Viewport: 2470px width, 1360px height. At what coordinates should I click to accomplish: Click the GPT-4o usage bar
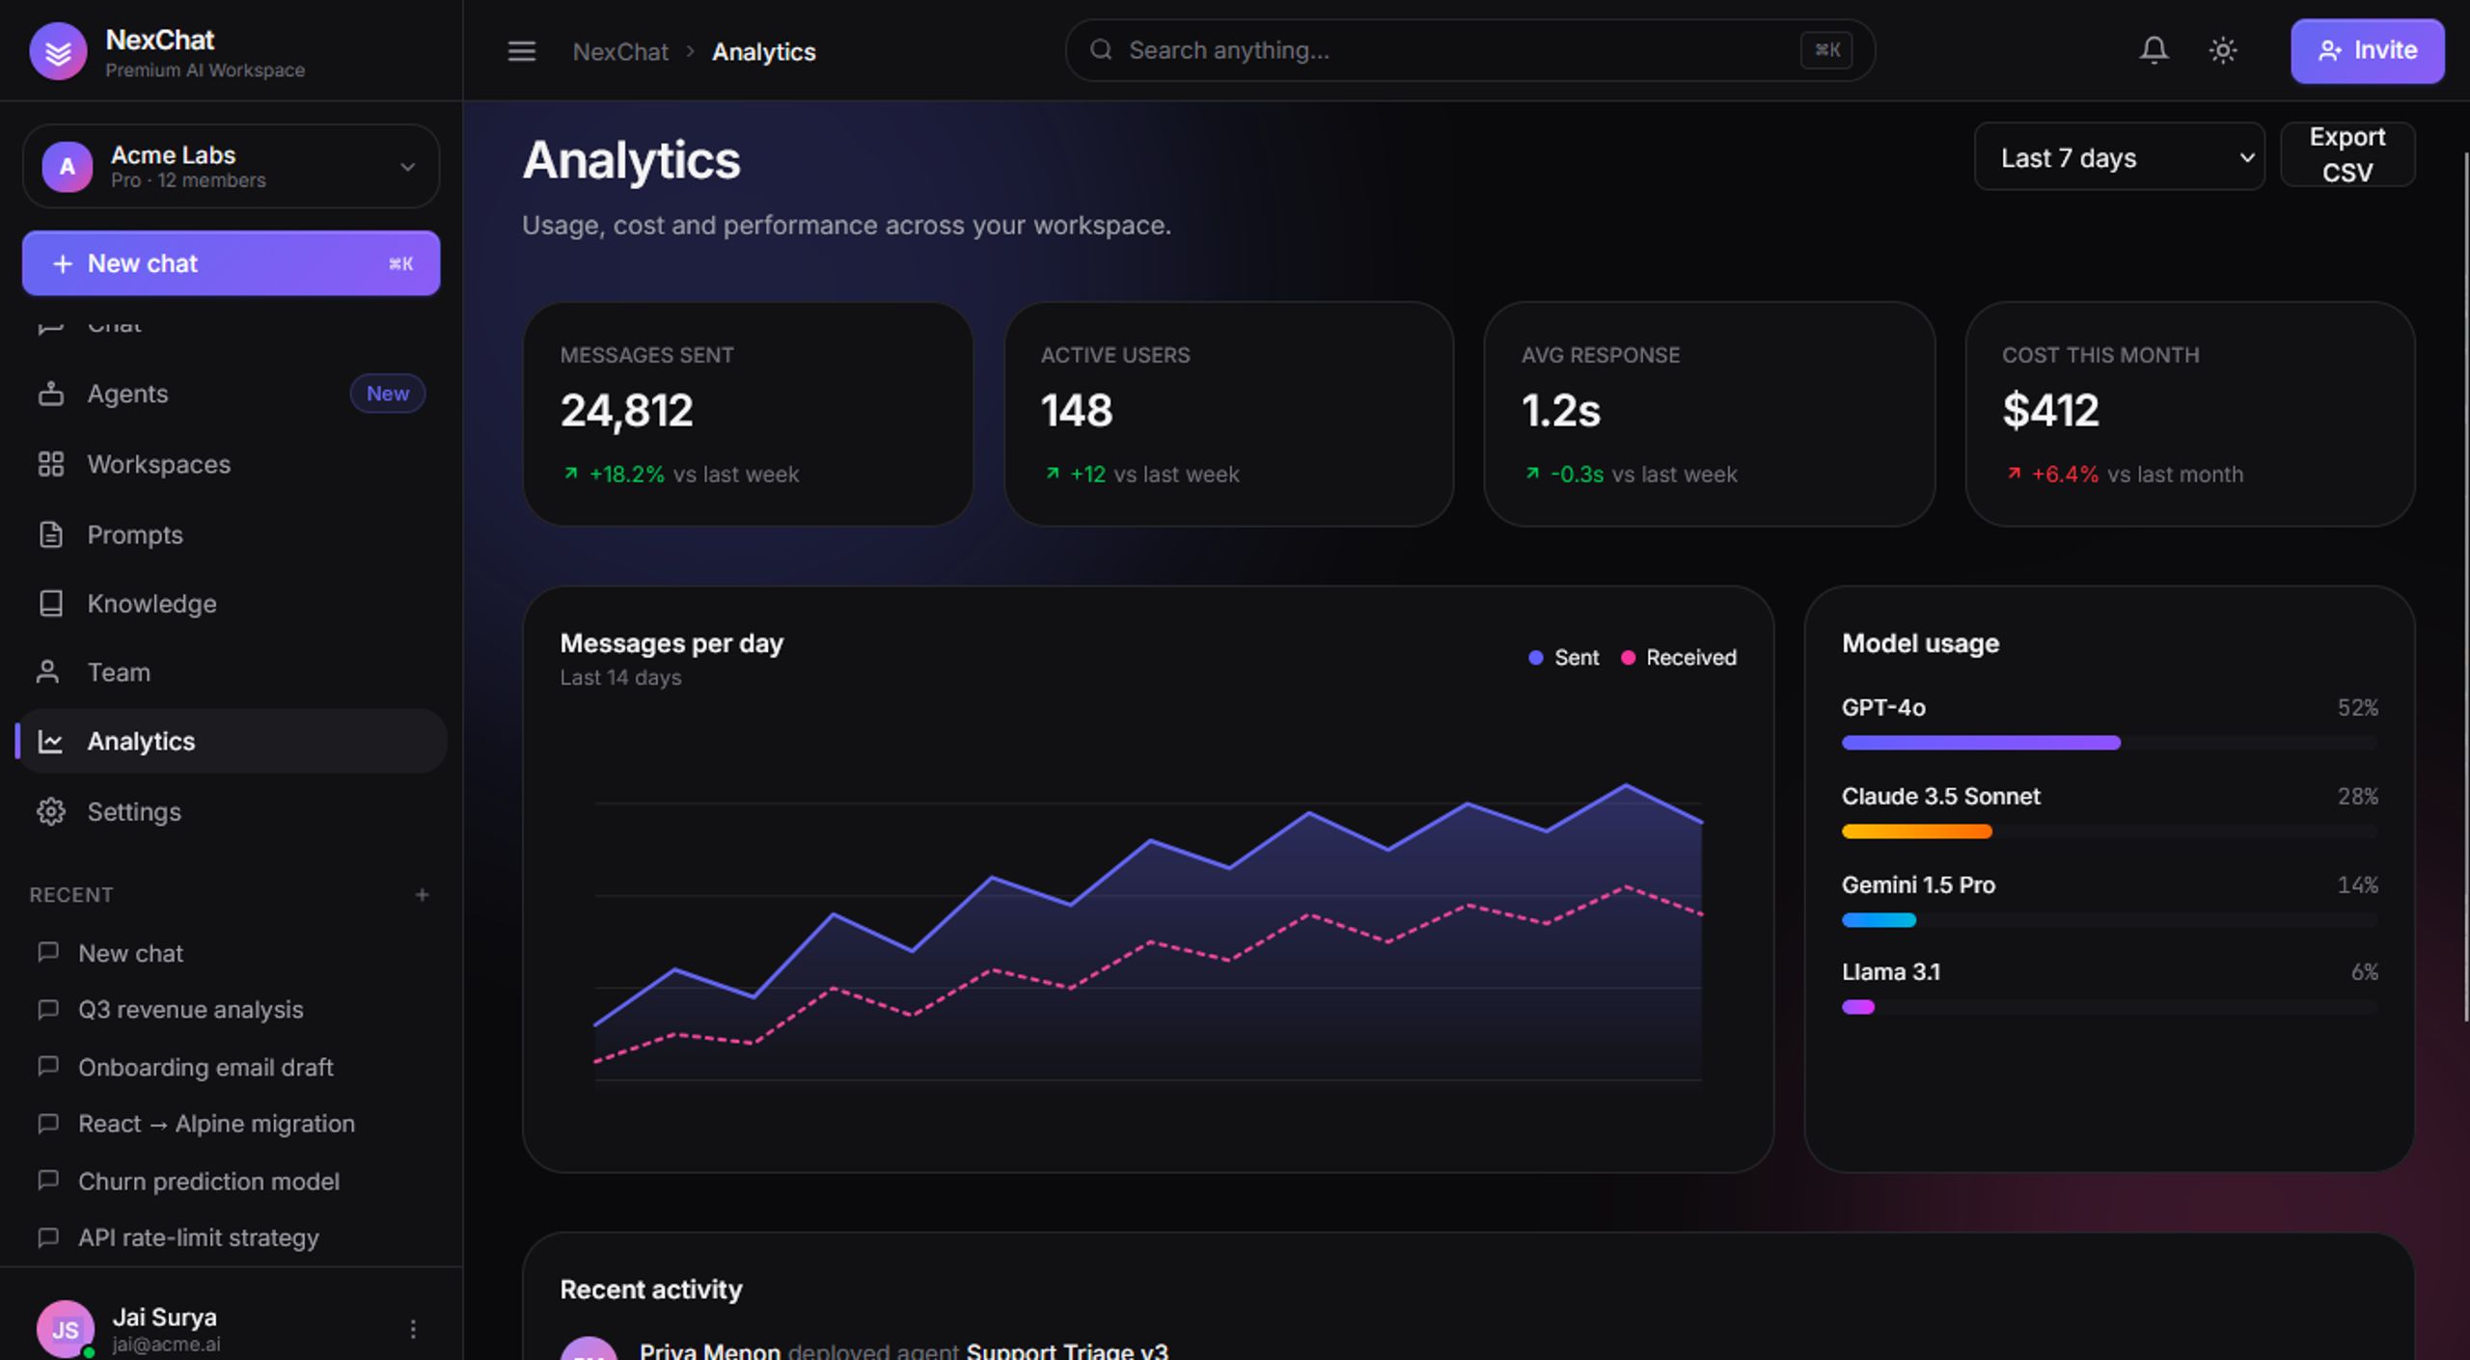point(2110,743)
